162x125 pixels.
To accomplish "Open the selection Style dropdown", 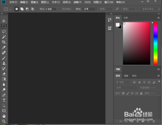I will tap(90, 9).
